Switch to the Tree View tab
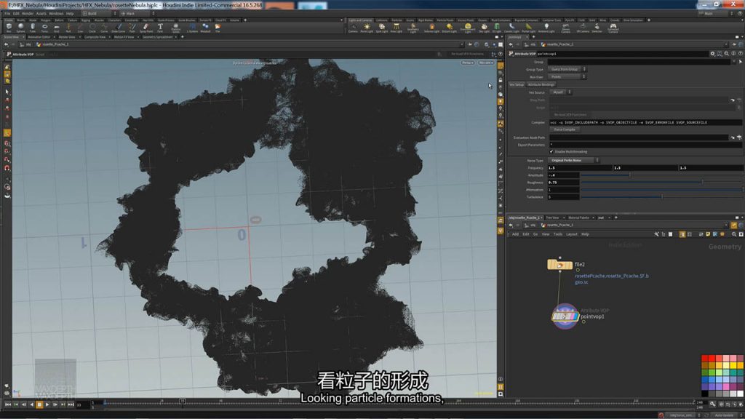 pyautogui.click(x=552, y=218)
